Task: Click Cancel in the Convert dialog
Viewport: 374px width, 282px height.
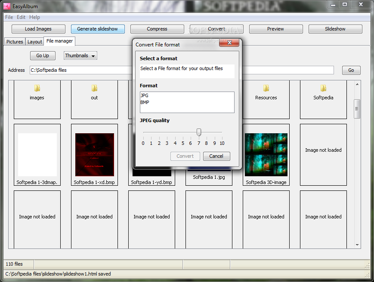Action: tap(216, 156)
